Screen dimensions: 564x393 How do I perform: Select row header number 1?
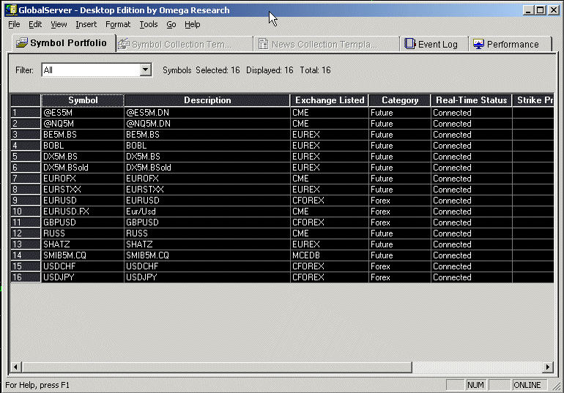coord(26,113)
